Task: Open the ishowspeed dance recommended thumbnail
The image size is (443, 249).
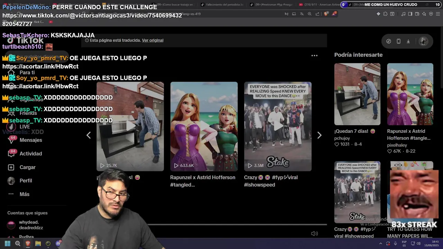Action: [357, 192]
